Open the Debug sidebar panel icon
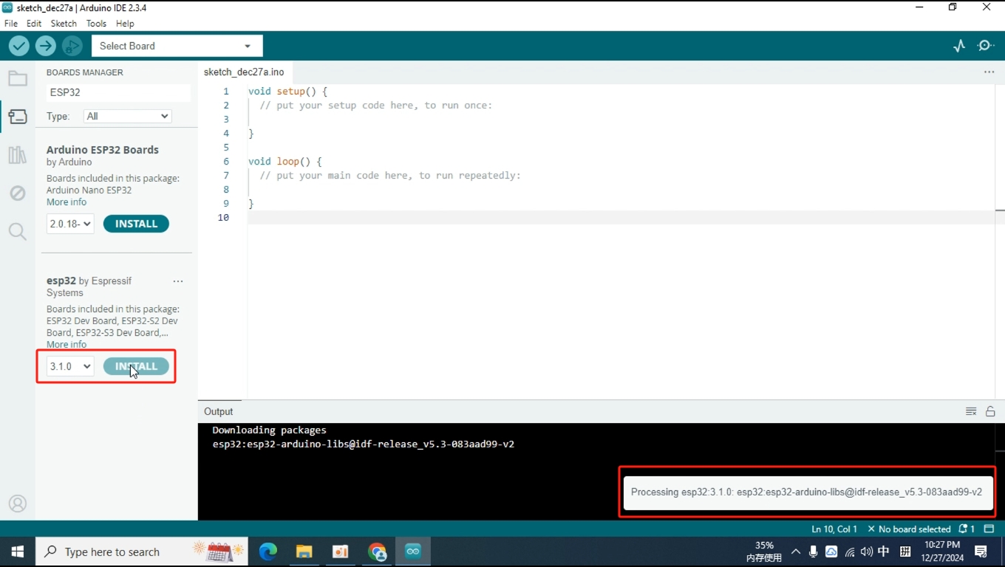 click(x=18, y=193)
